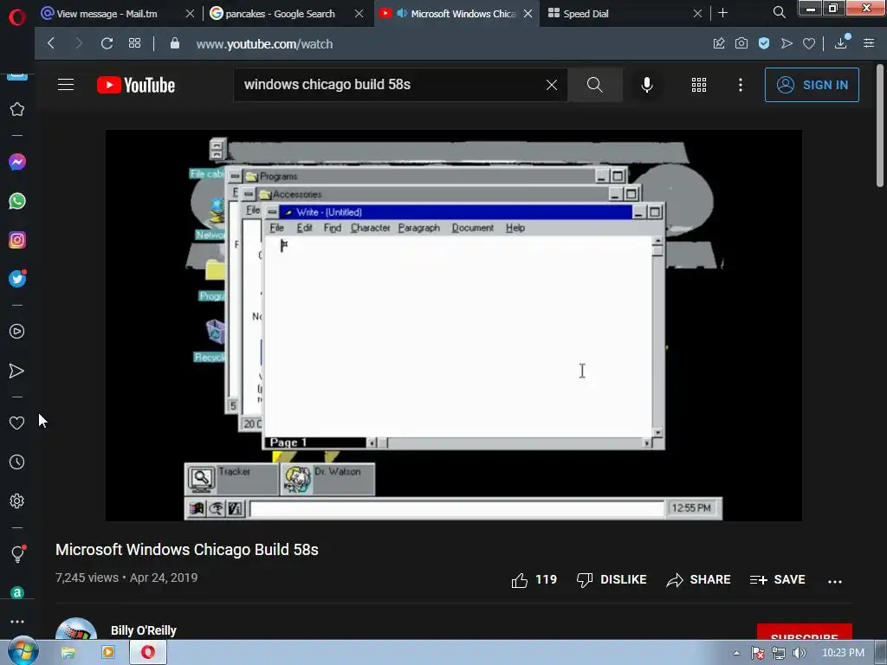Viewport: 887px width, 665px height.
Task: Click the taskbar clock 10:23 PM
Action: (843, 653)
